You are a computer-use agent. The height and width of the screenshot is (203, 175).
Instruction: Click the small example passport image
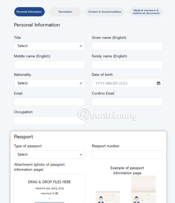pos(108,198)
